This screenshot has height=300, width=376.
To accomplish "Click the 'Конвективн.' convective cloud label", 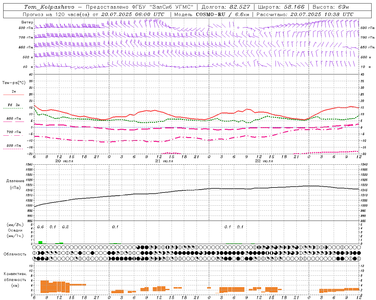I will [x=15, y=274].
